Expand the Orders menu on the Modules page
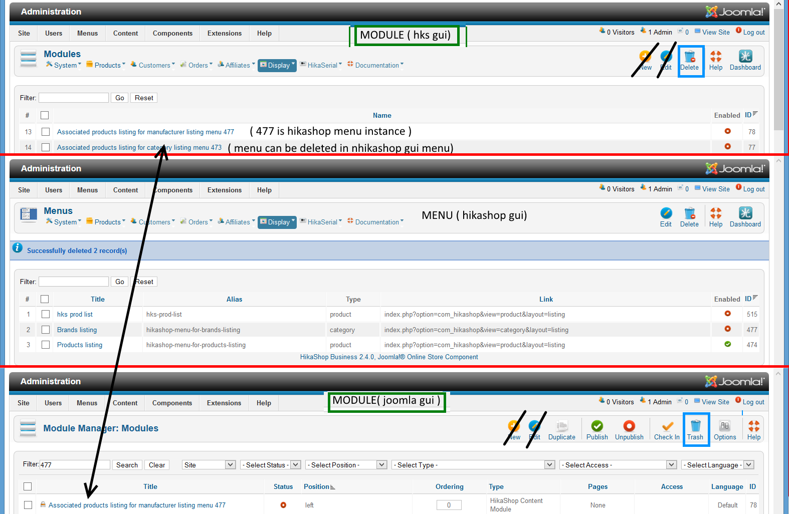 point(196,65)
